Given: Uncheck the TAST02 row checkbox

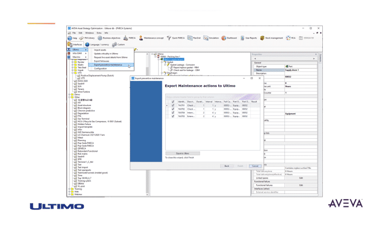Looking at the screenshot, I should tap(173, 109).
